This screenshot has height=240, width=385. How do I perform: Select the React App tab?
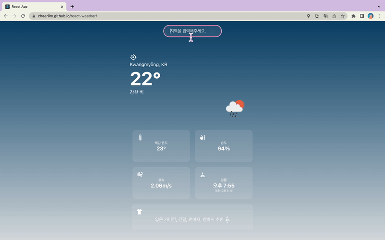34,7
